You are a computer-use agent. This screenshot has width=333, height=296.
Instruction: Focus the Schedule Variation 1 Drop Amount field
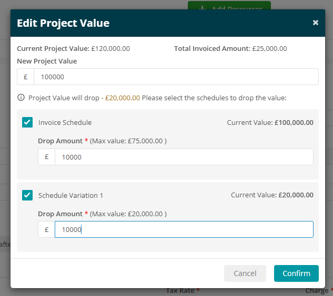click(x=184, y=229)
